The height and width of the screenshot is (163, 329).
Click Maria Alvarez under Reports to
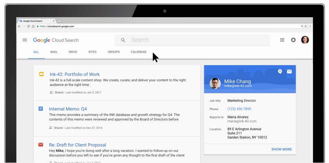coord(238,117)
